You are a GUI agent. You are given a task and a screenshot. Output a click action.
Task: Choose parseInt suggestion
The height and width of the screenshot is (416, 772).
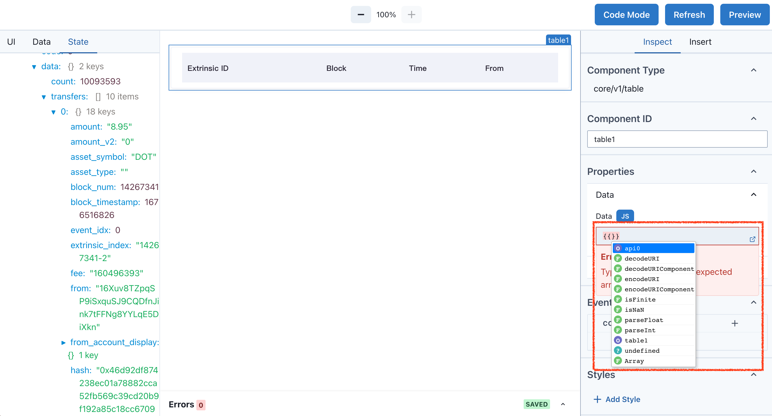coord(653,330)
